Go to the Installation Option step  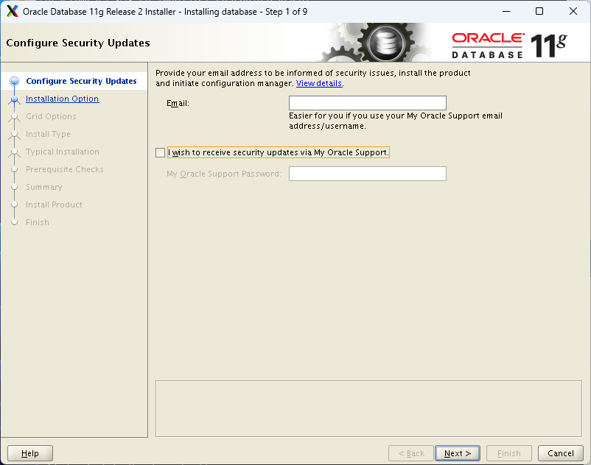pos(62,99)
